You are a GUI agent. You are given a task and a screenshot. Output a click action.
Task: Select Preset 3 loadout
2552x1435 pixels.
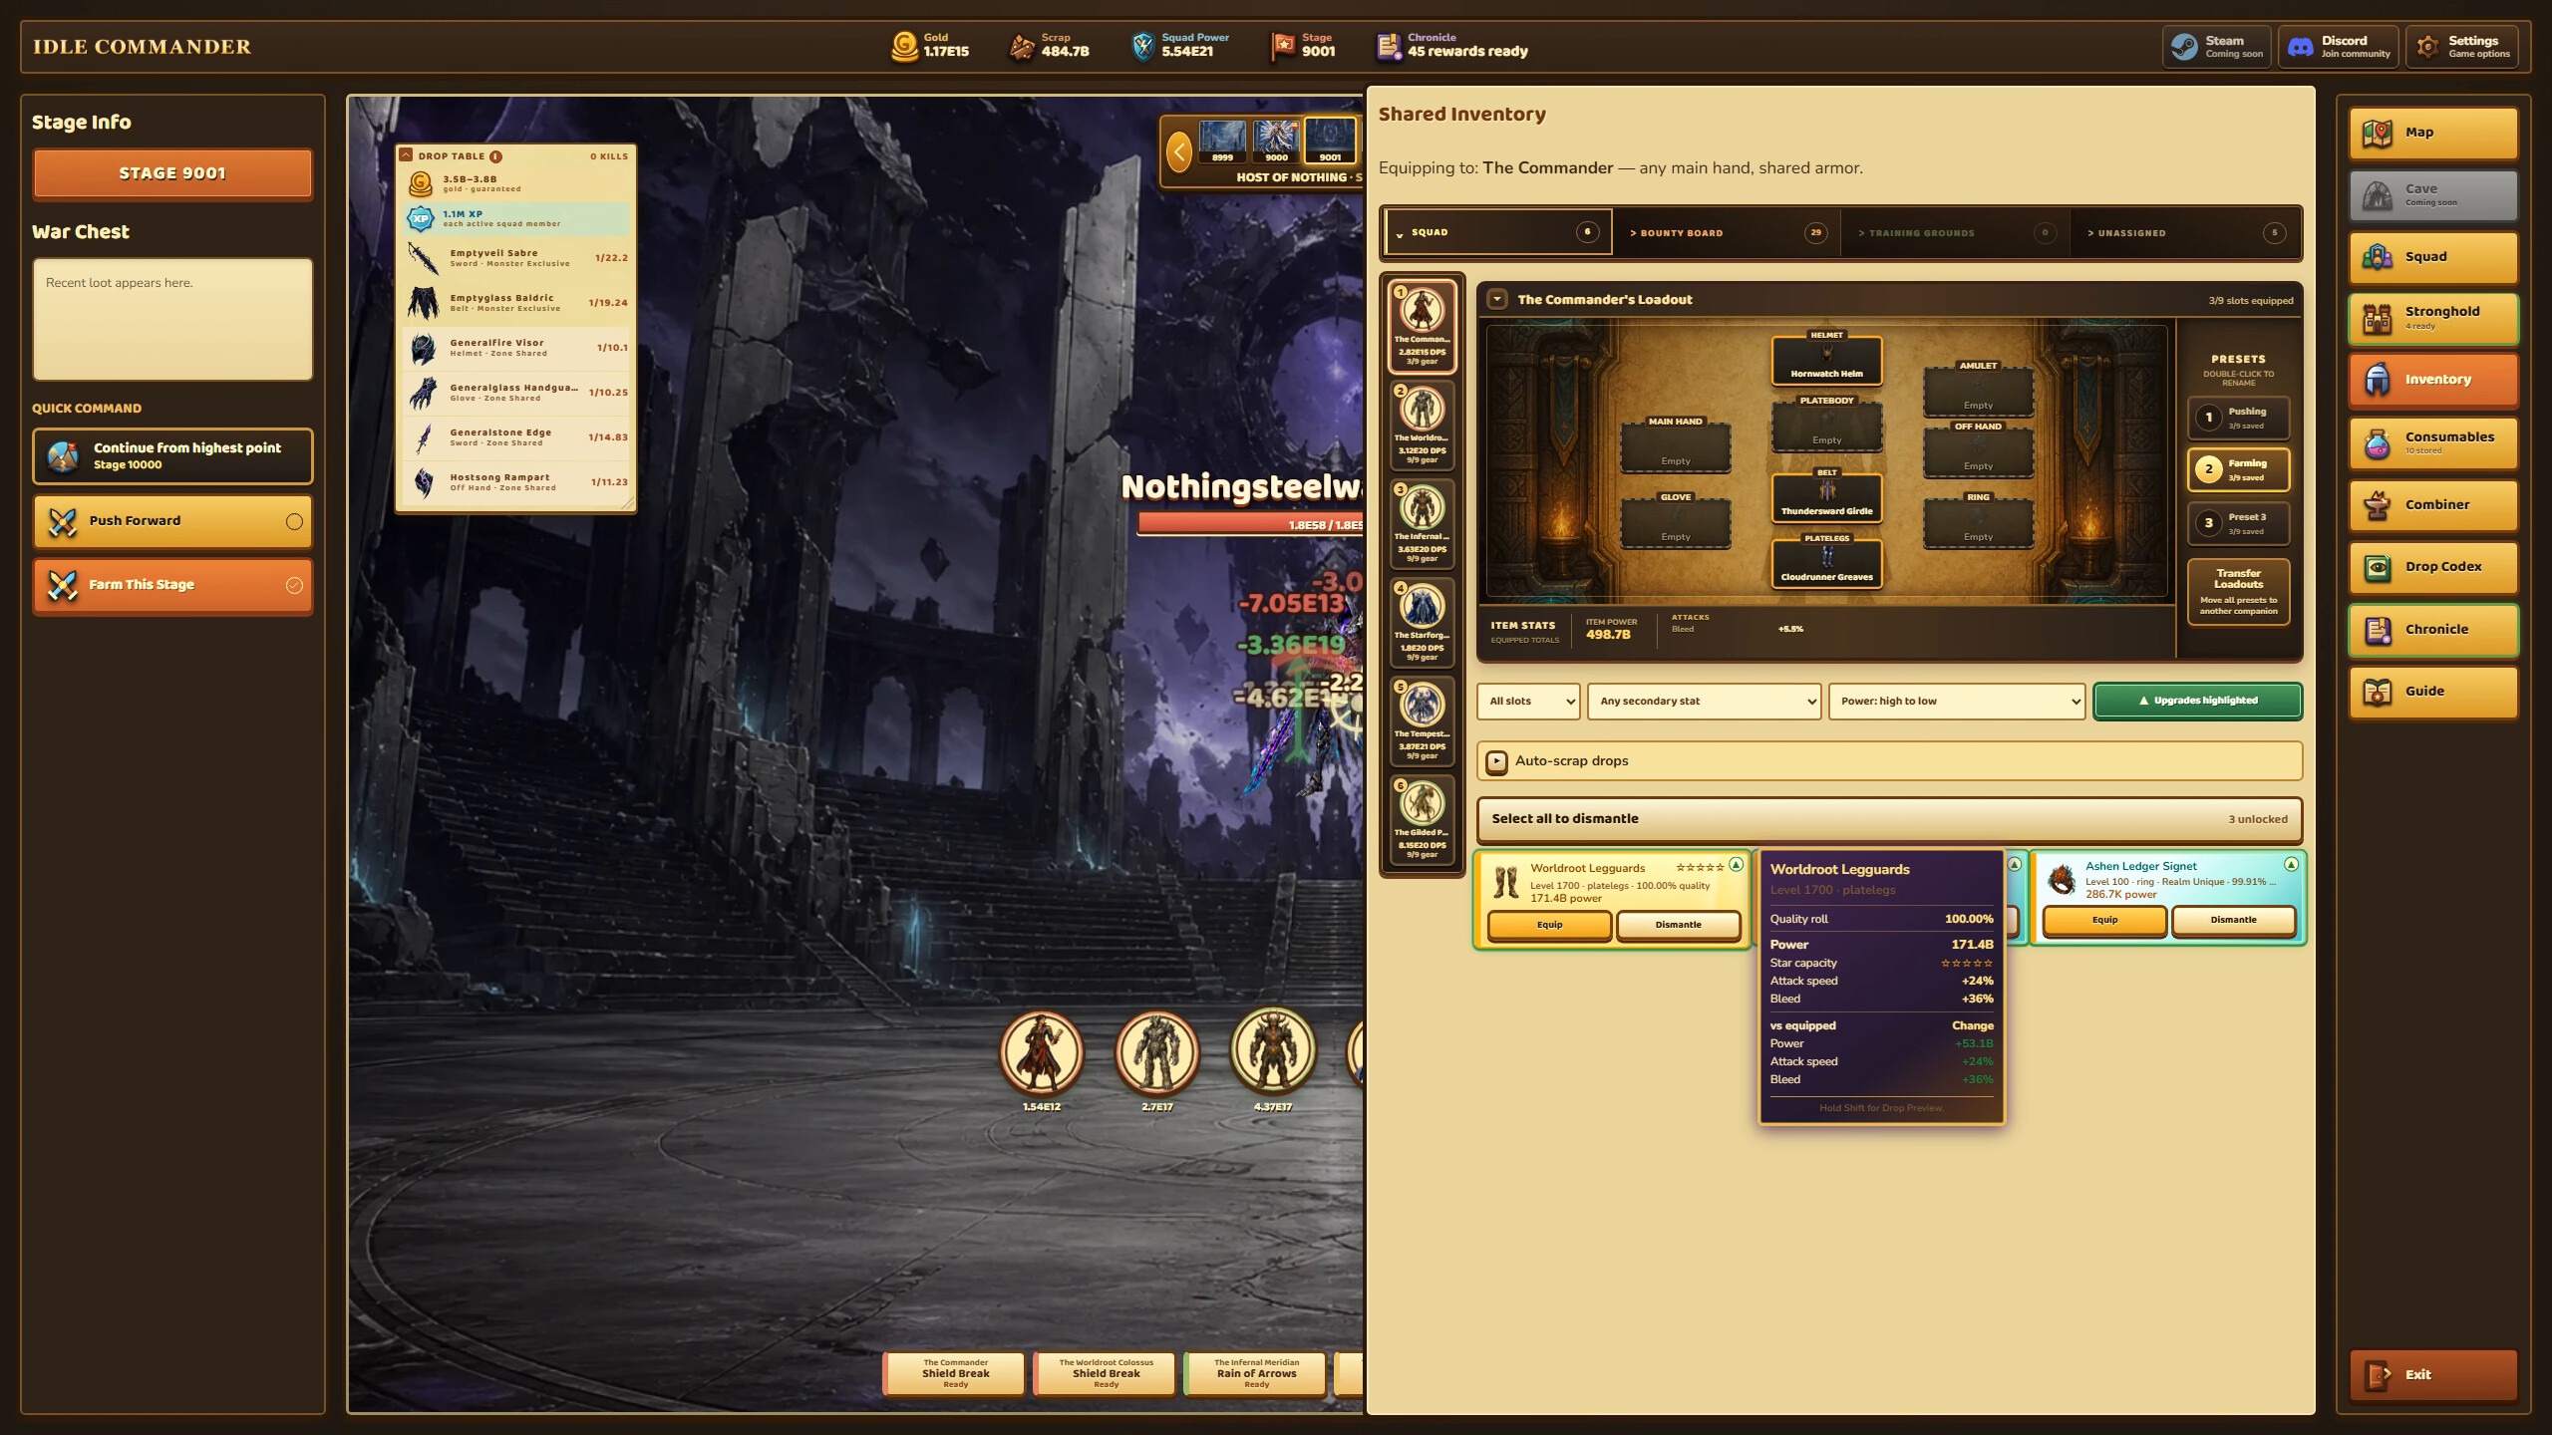point(2238,523)
